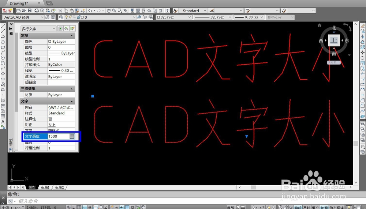The height and width of the screenshot is (209, 366).
Task: Open a drawing file with Open icon
Action: (x=24, y=11)
